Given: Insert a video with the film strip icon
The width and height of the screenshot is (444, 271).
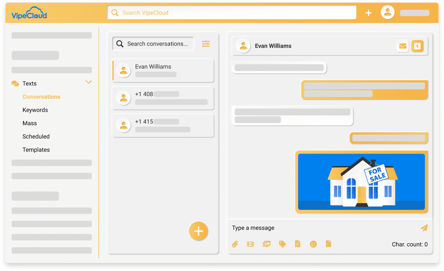Looking at the screenshot, I should [250, 244].
